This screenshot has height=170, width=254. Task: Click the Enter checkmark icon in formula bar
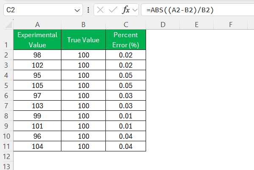tap(113, 10)
